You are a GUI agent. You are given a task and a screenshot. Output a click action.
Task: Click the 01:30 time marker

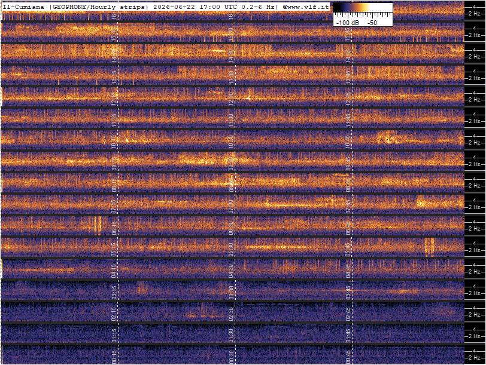[x=231, y=336]
